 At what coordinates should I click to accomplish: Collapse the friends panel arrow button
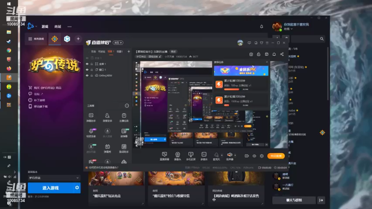click(x=321, y=200)
